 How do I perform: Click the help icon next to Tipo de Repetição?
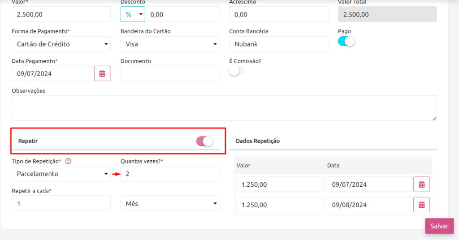pyautogui.click(x=68, y=161)
